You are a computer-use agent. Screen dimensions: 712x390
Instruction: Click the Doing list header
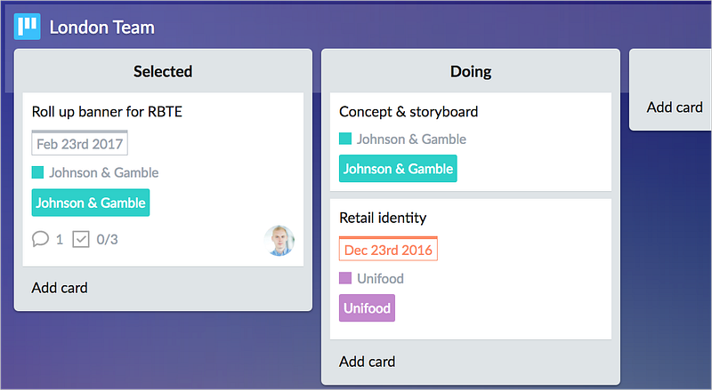pos(470,71)
